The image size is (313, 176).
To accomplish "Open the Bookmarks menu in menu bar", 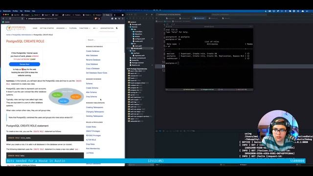I will tap(7, 11).
